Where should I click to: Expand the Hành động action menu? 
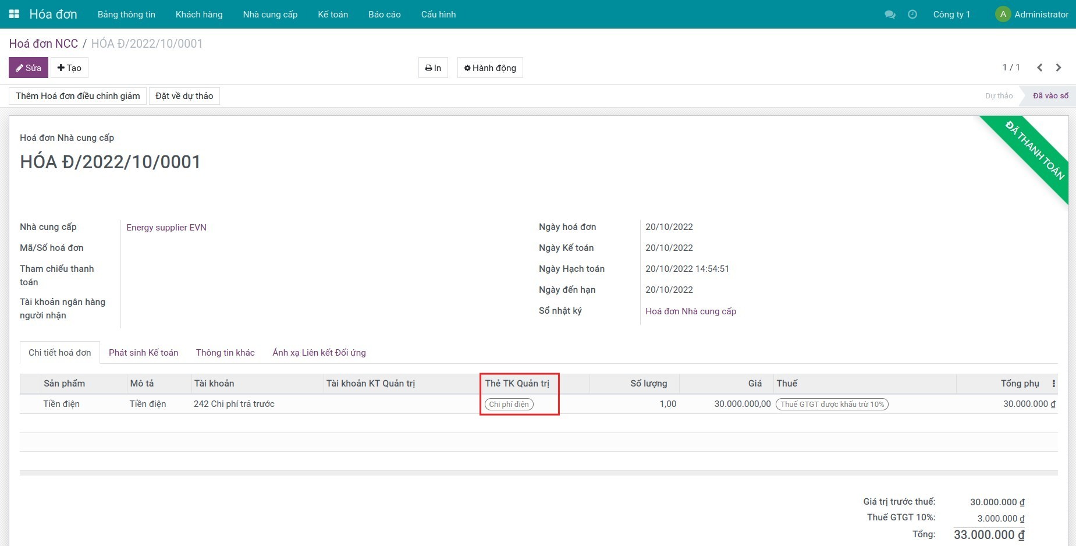pyautogui.click(x=490, y=68)
